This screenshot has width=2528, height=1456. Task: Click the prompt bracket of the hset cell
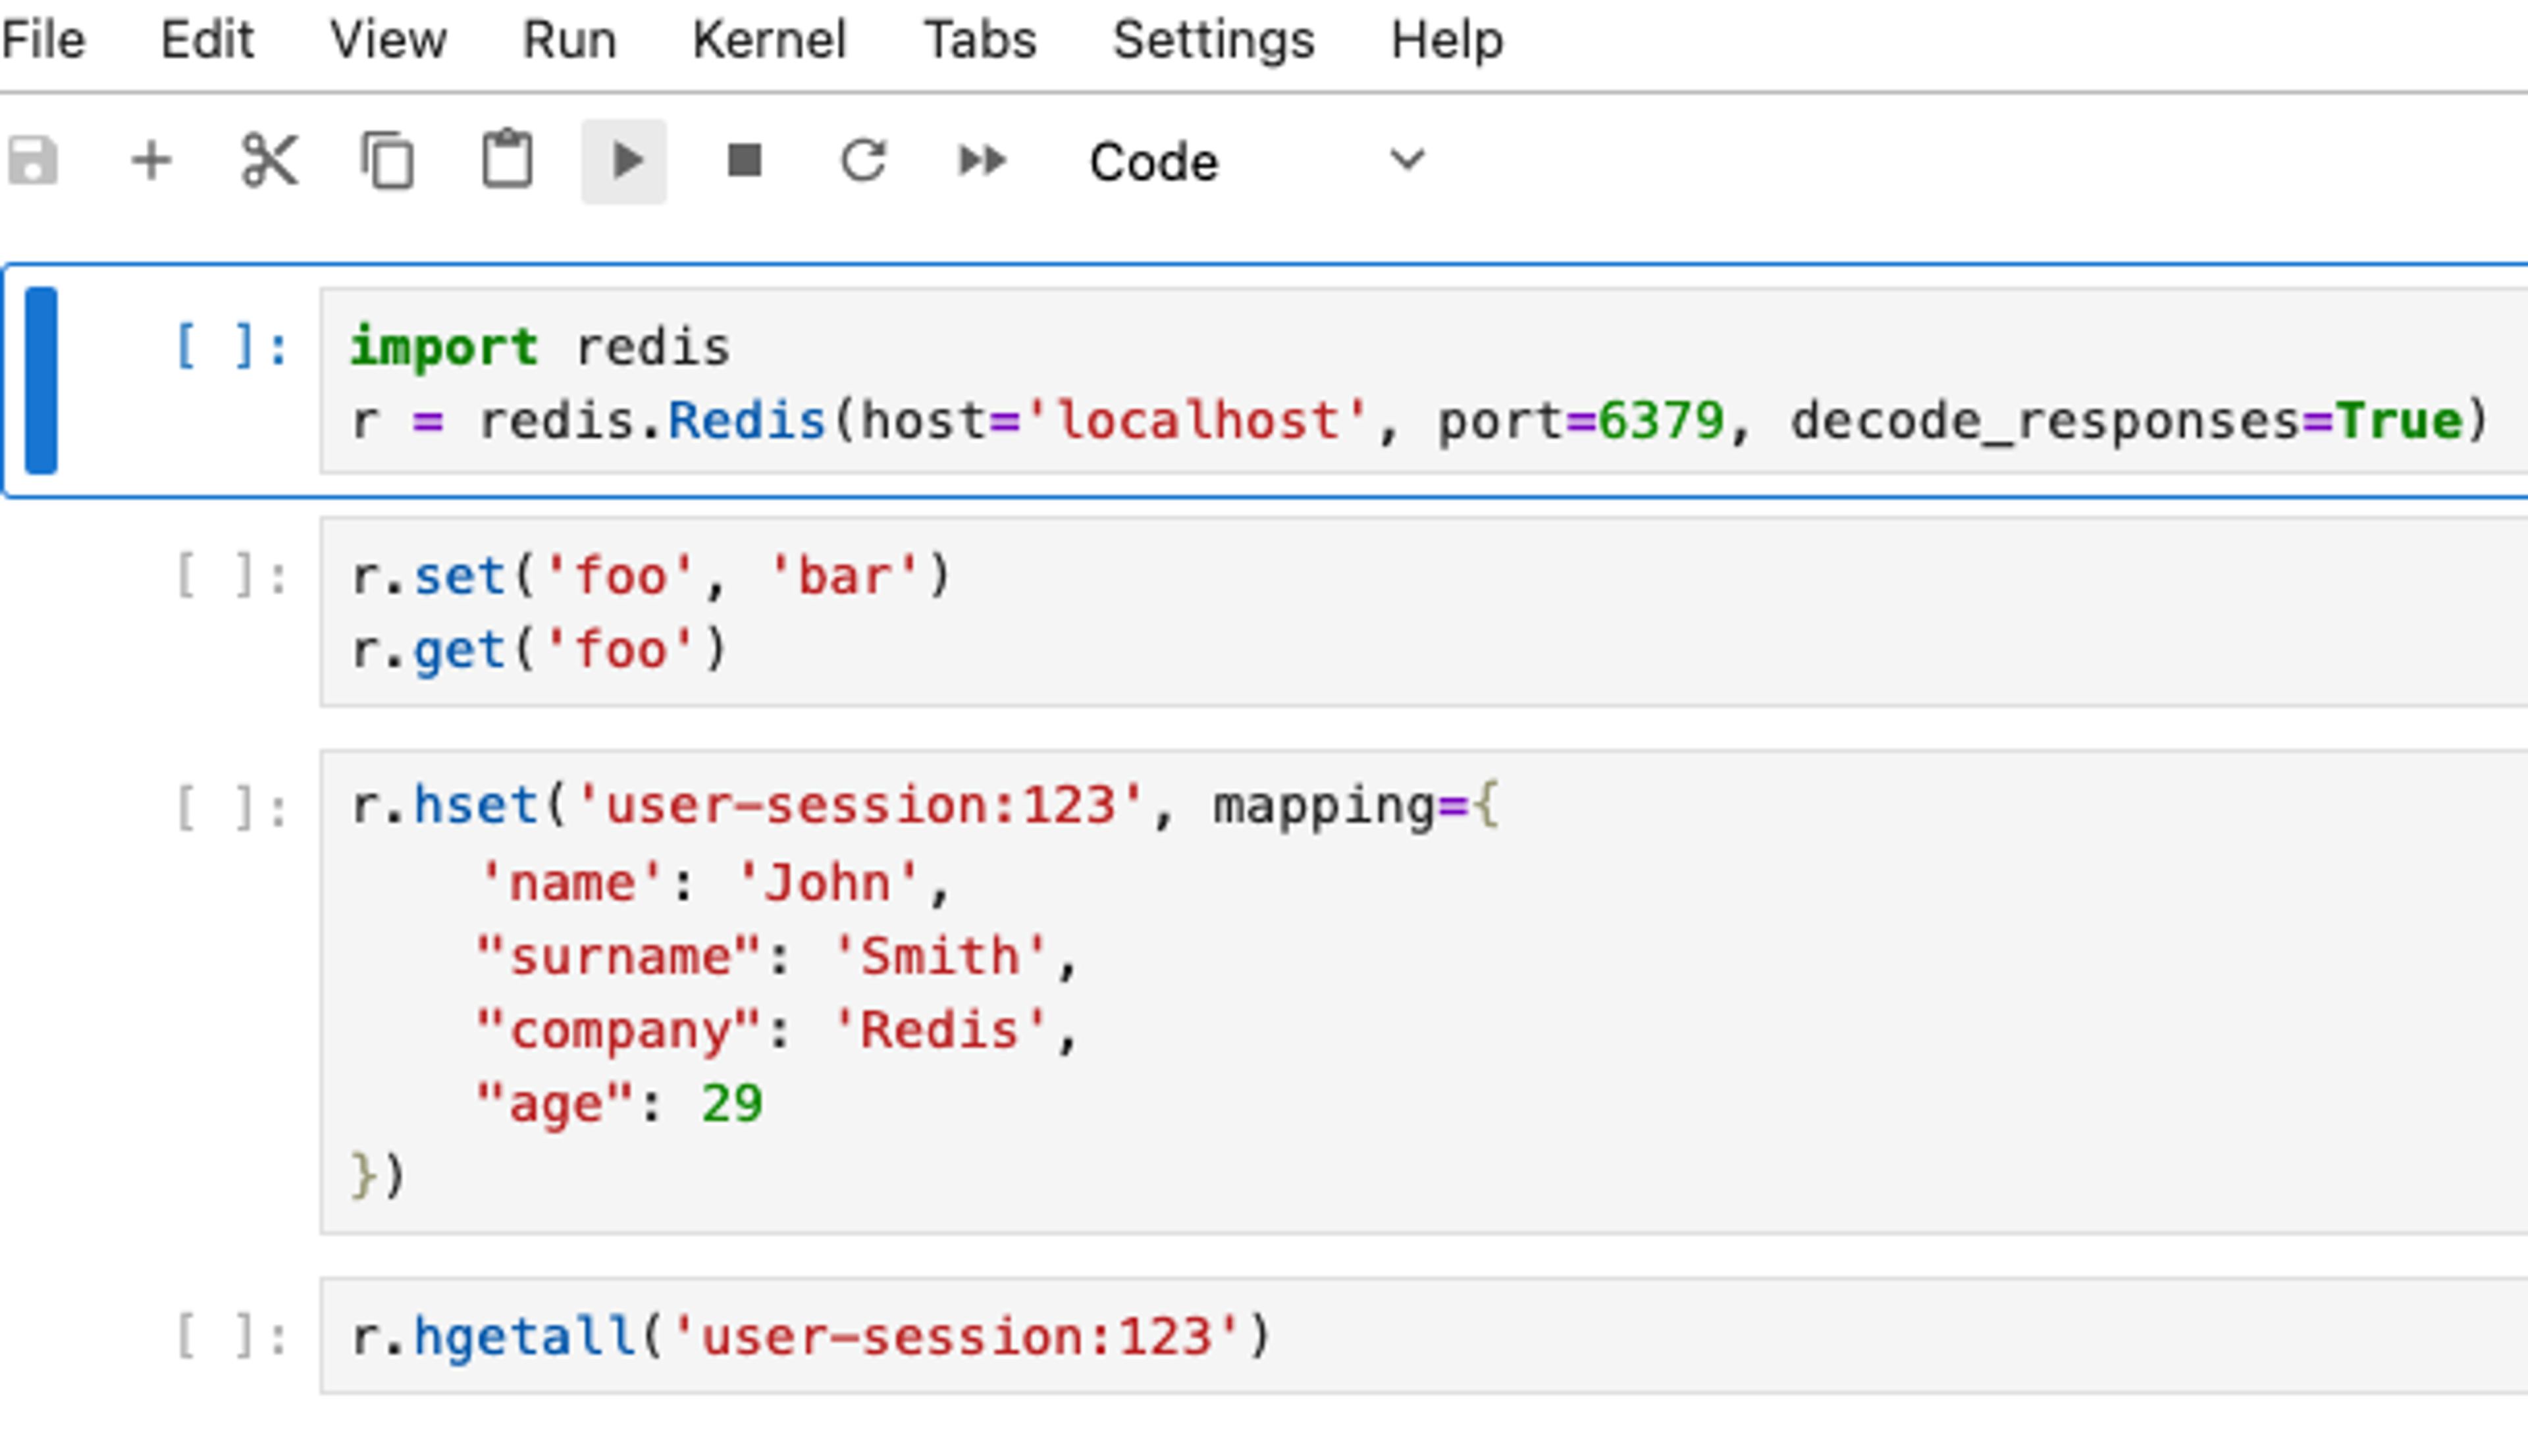tap(231, 808)
